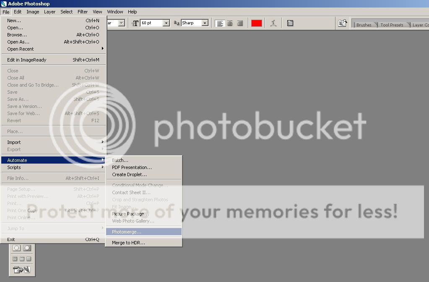Viewport: 429px width, 282px height.
Task: Open the Layer menu
Action: click(49, 12)
